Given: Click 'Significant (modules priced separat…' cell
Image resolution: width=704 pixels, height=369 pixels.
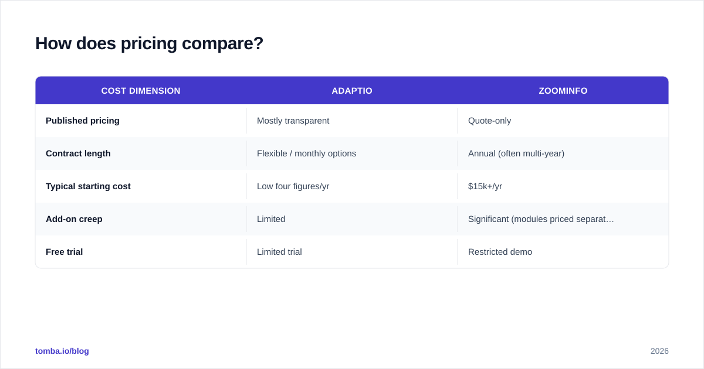Looking at the screenshot, I should click(541, 219).
